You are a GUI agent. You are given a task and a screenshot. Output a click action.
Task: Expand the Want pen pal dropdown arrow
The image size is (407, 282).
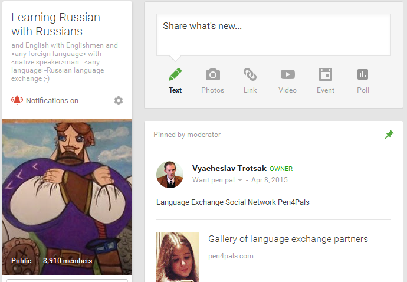point(240,180)
